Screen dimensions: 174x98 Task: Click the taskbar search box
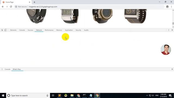point(28,96)
